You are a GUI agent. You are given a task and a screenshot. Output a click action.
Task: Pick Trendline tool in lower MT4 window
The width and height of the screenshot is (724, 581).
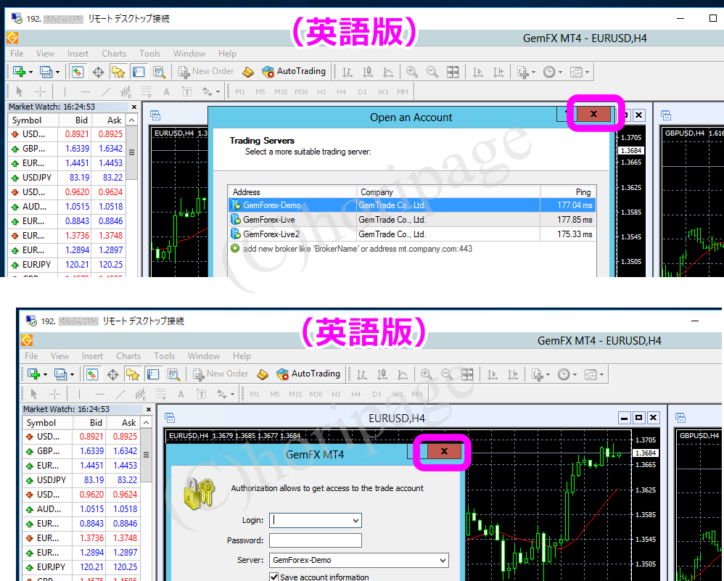120,394
